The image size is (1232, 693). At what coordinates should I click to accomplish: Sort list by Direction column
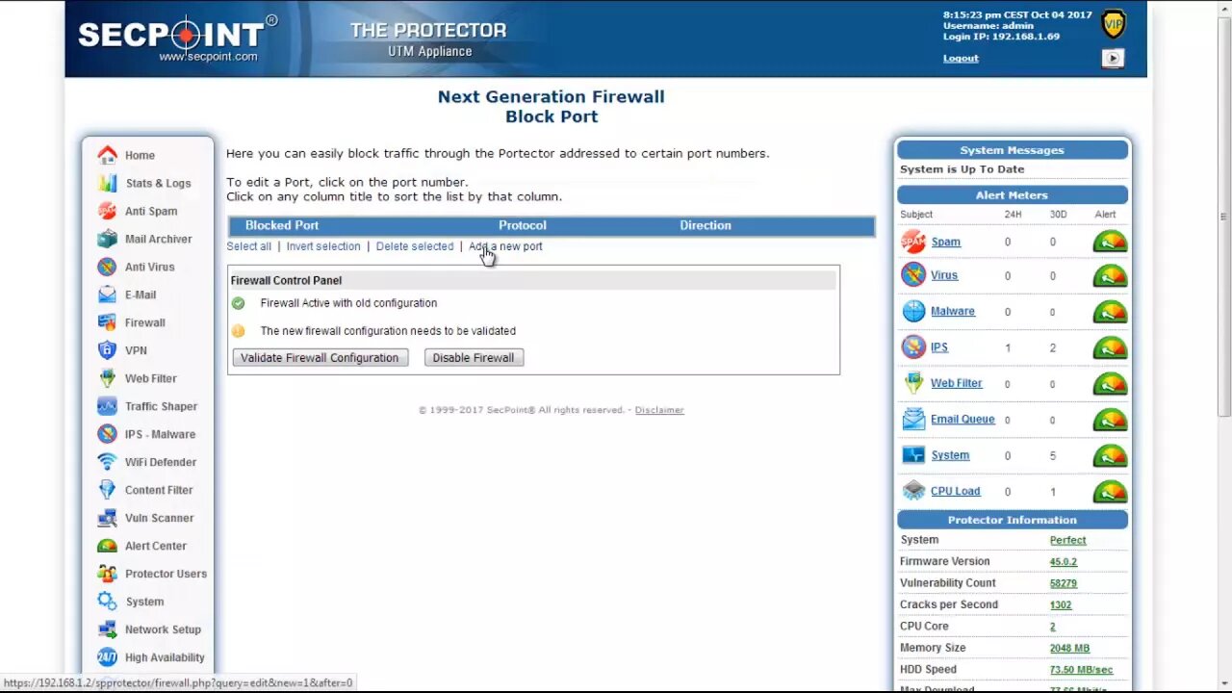[x=706, y=225]
